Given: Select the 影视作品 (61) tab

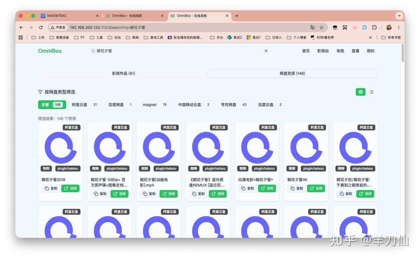Looking at the screenshot, I should pyautogui.click(x=123, y=73).
